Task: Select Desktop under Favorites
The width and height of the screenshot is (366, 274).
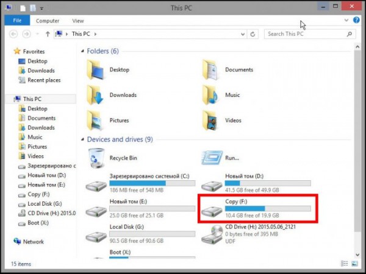Action: (37, 61)
